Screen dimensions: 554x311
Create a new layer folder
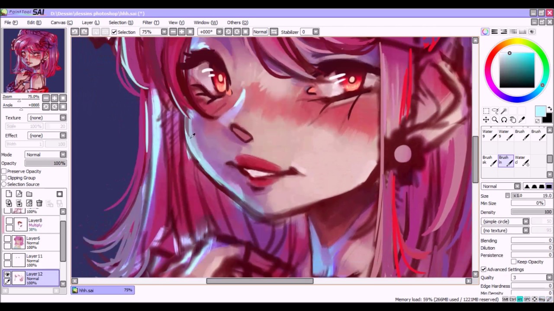[x=29, y=194]
